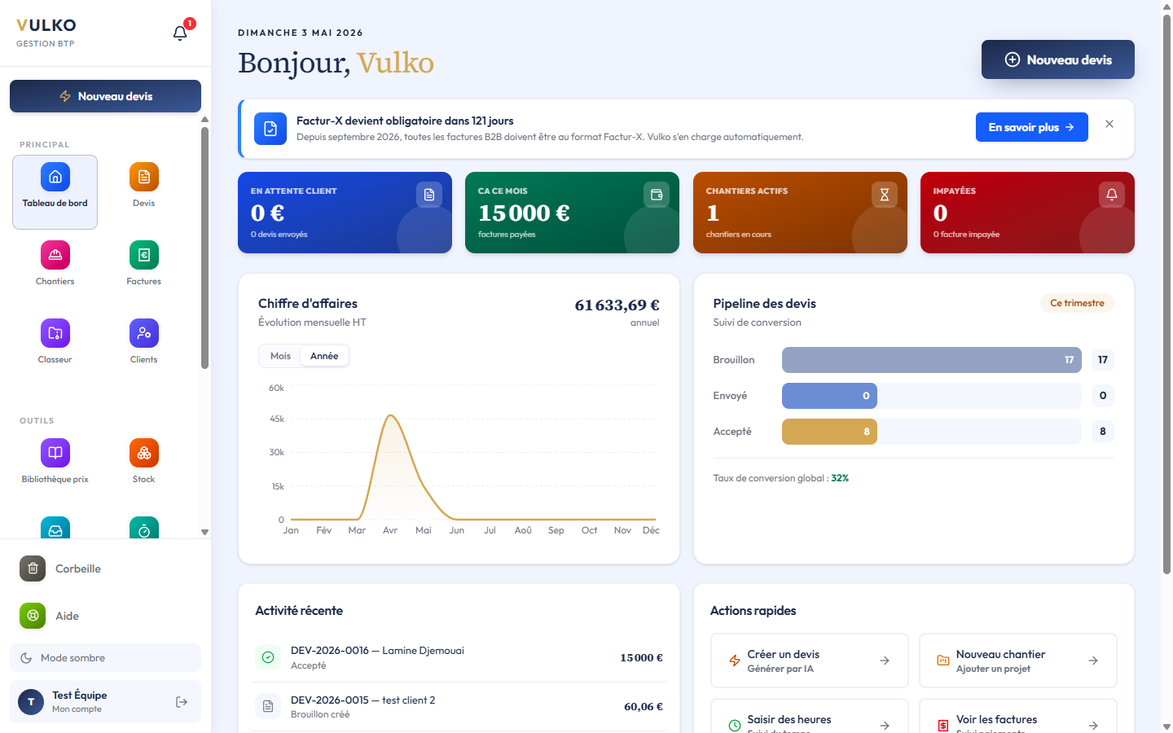Open Saisir des heures quick action
The height and width of the screenshot is (733, 1173).
(810, 717)
